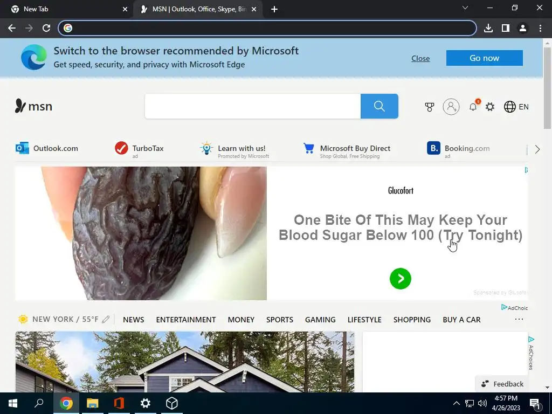
Task: Click the browser Forward arrow
Action: 29,28
